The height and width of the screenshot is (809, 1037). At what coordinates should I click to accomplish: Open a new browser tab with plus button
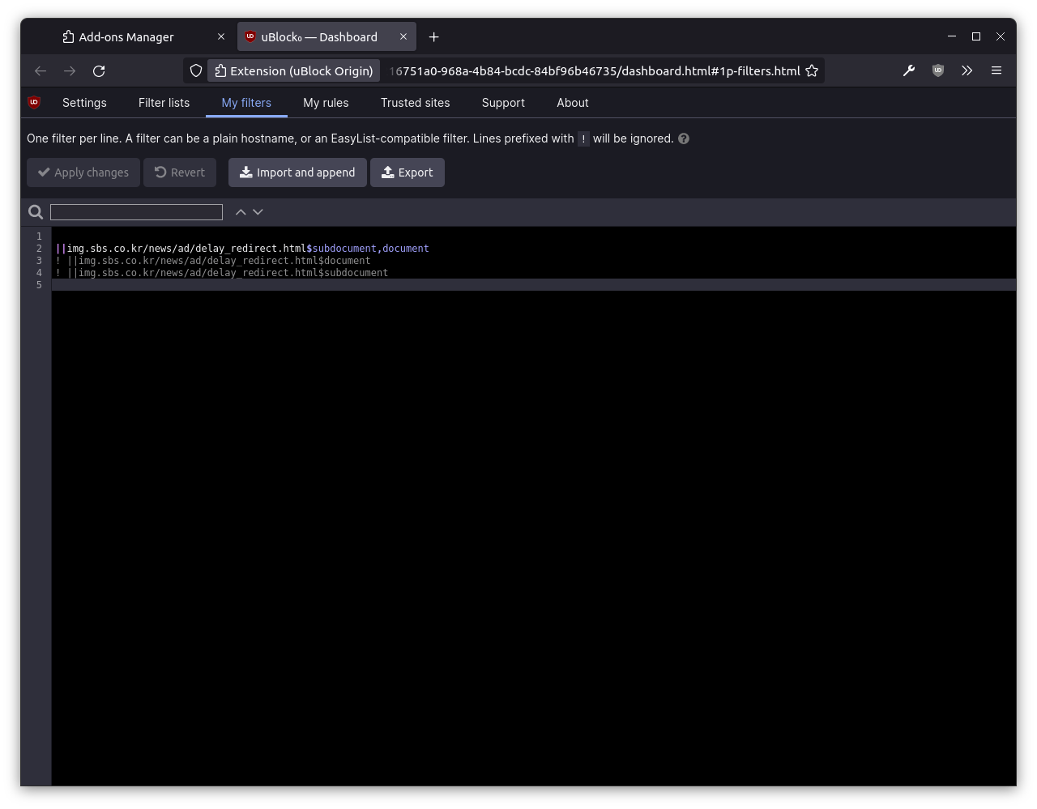[x=433, y=36]
